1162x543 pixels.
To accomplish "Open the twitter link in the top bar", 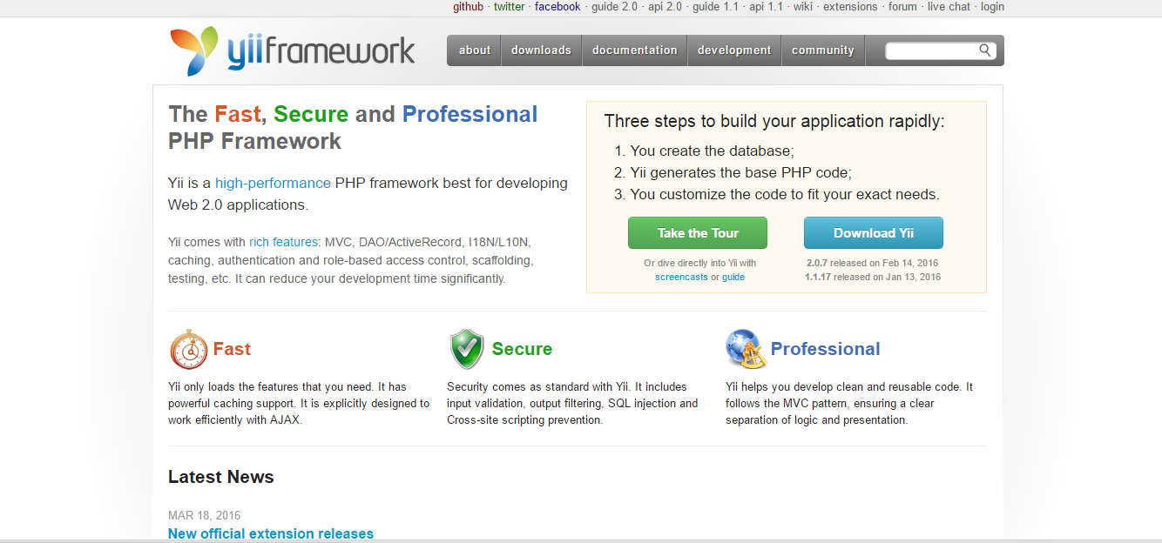I will 509,7.
